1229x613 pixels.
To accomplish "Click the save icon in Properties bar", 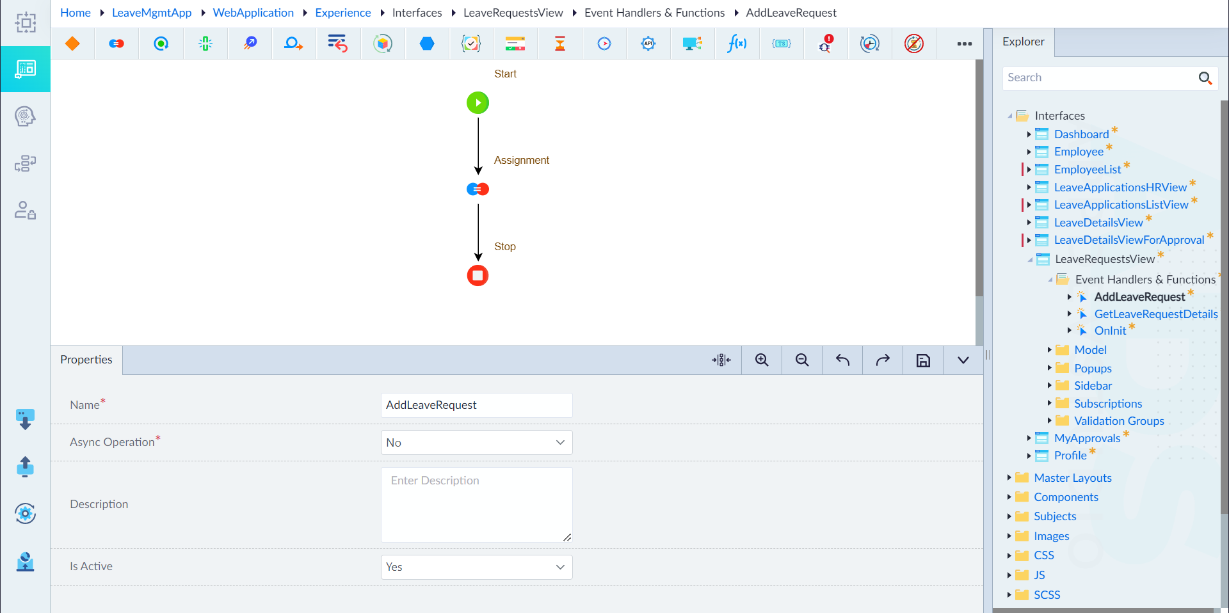I will tap(923, 360).
